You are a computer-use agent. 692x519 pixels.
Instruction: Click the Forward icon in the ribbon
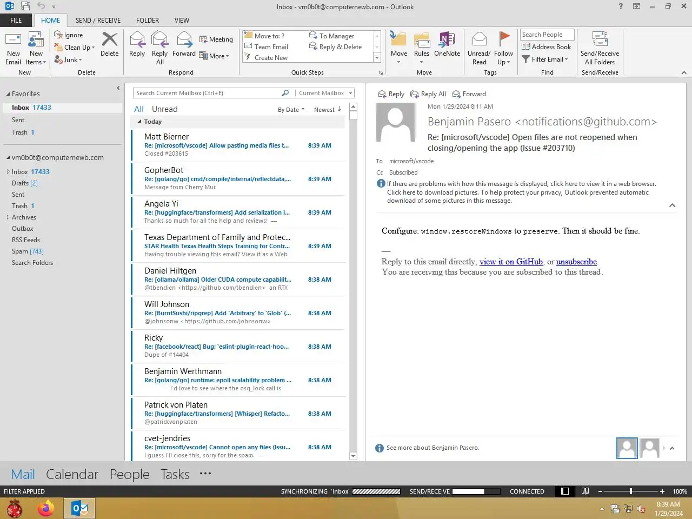(x=184, y=40)
